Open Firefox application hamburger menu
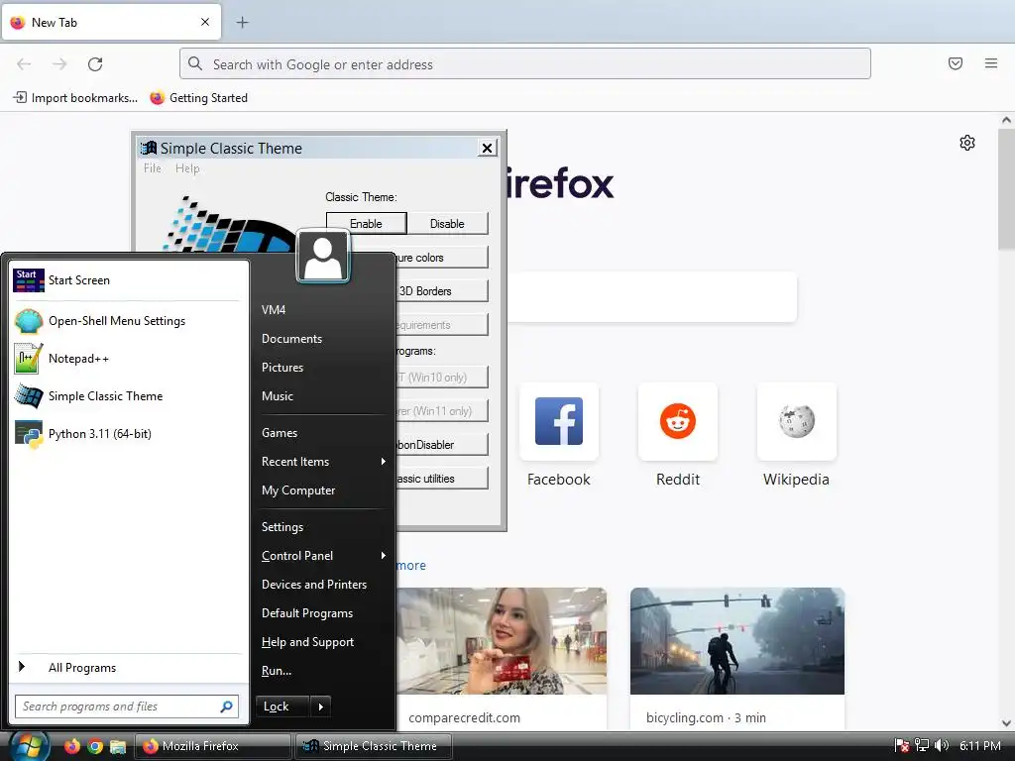Image resolution: width=1015 pixels, height=761 pixels. coord(991,63)
